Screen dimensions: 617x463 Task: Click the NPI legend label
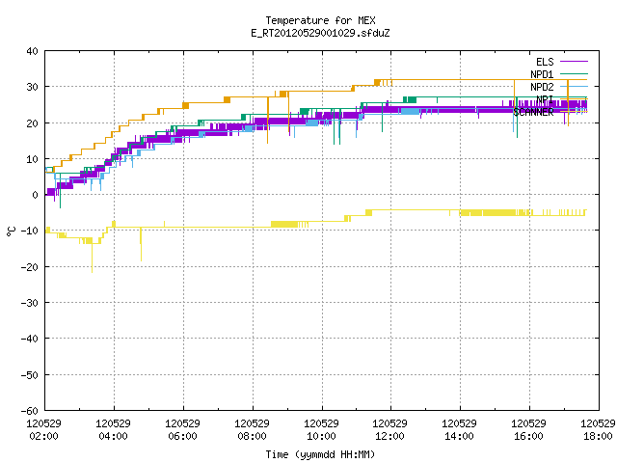pyautogui.click(x=545, y=99)
